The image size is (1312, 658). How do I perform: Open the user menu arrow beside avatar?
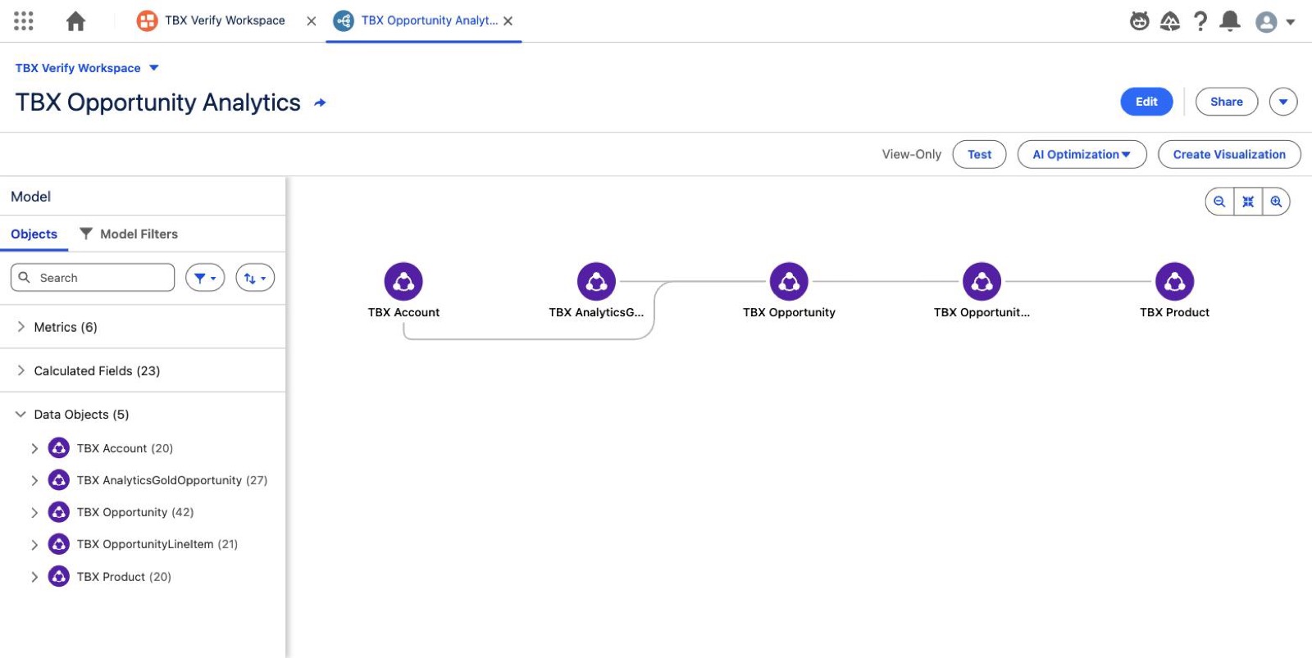(1290, 22)
